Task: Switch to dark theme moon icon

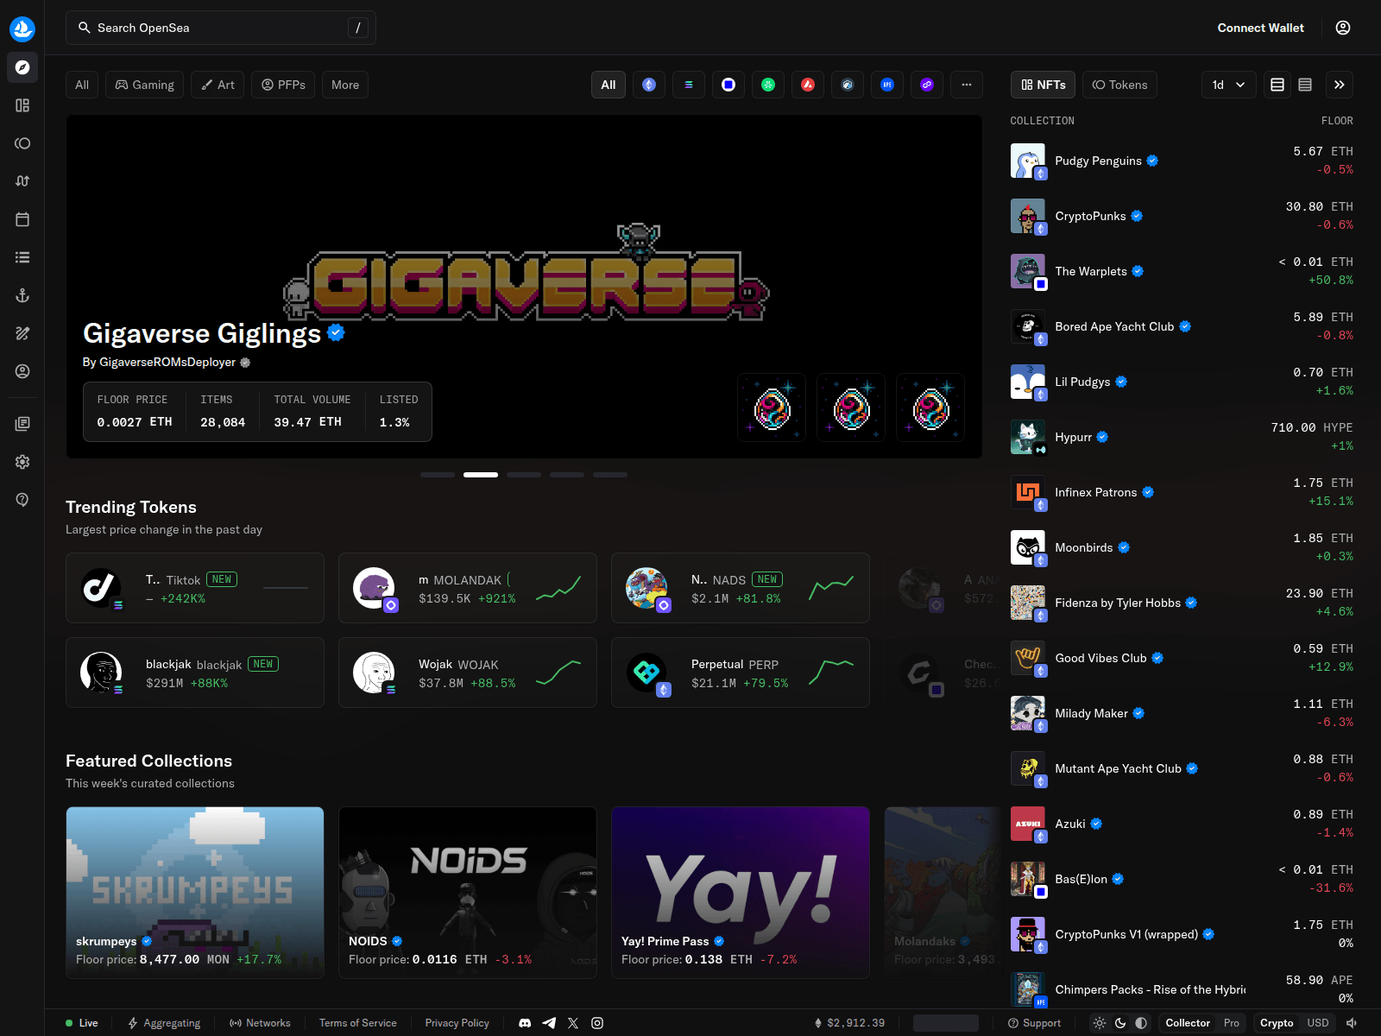Action: tap(1120, 1023)
